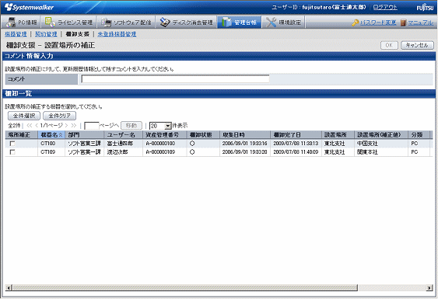438x299 pixels.
Task: Click the コメント text input field
Action: [x=175, y=79]
